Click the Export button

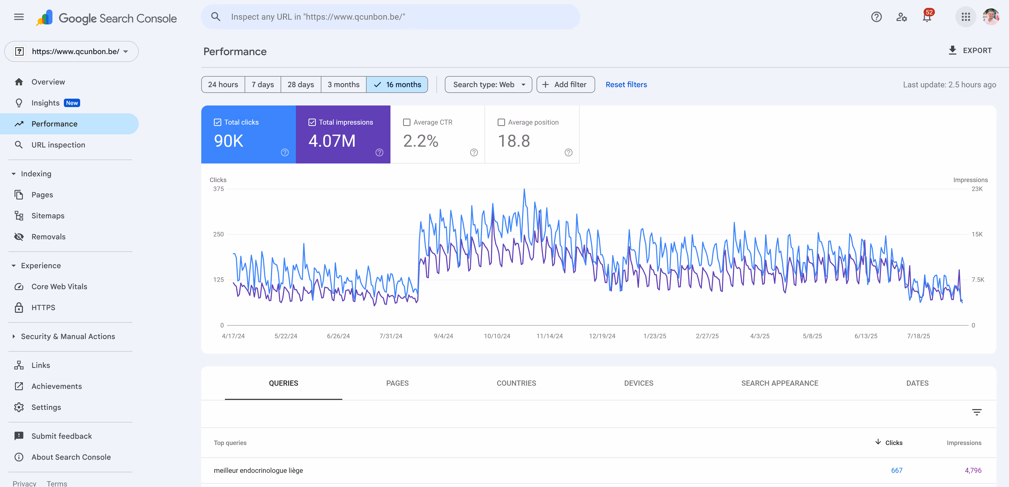click(x=969, y=50)
